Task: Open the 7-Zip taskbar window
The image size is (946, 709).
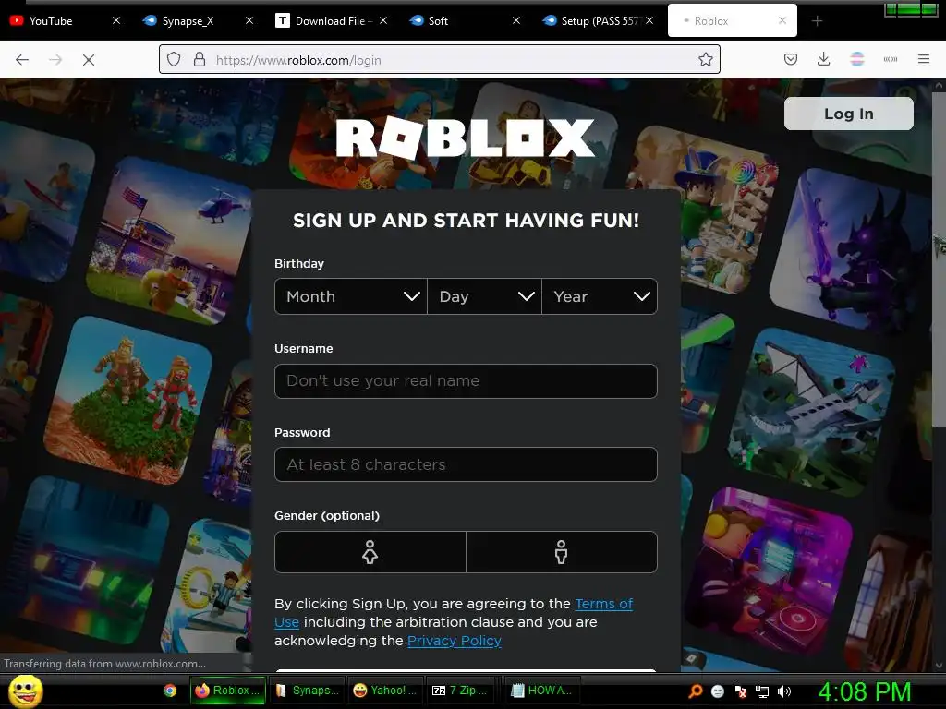Action: [460, 691]
